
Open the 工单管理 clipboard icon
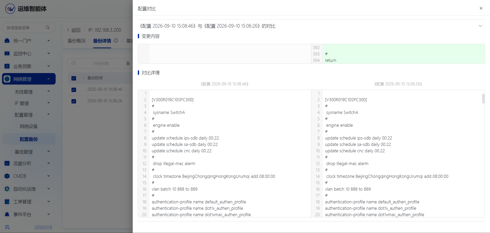pyautogui.click(x=7, y=202)
